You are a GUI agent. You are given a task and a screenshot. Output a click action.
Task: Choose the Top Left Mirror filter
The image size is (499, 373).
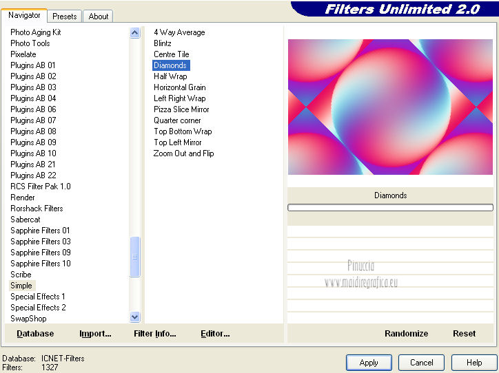coord(178,142)
